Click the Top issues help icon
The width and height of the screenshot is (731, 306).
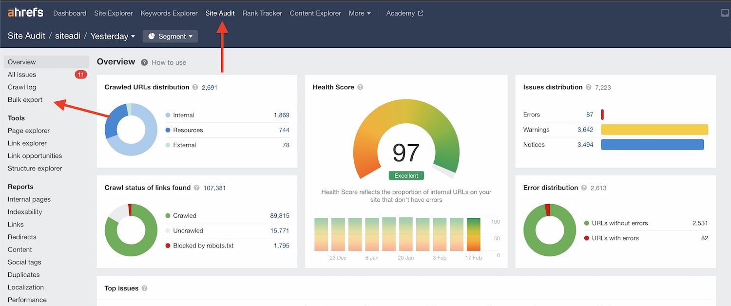(145, 288)
